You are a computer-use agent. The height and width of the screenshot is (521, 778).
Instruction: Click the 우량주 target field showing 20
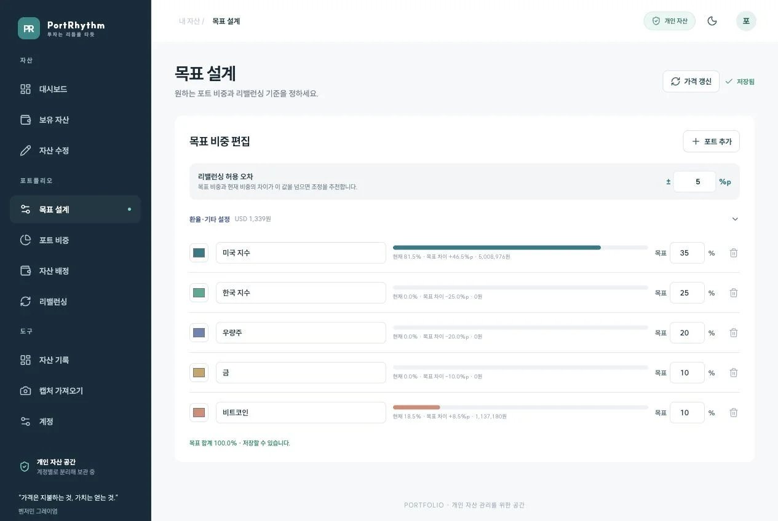pos(687,333)
